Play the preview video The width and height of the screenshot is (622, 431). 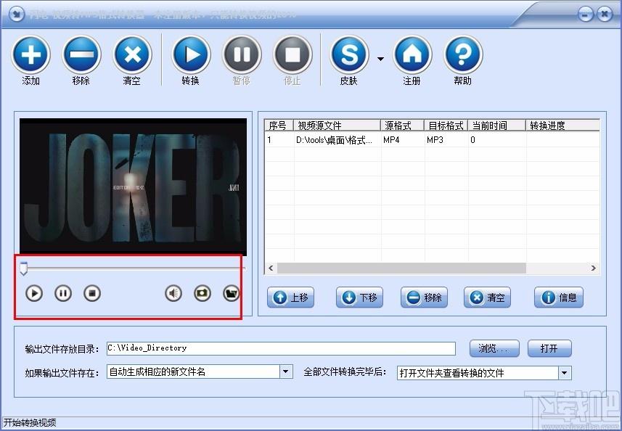[34, 293]
